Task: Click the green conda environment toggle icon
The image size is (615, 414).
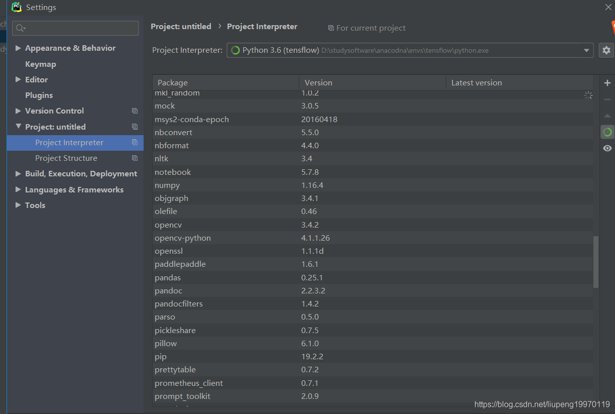Action: pos(607,132)
